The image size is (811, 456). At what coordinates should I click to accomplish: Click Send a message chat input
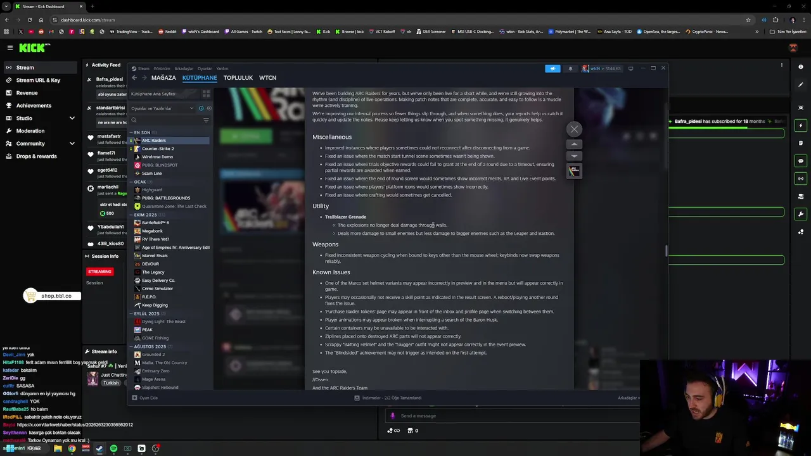click(x=513, y=416)
